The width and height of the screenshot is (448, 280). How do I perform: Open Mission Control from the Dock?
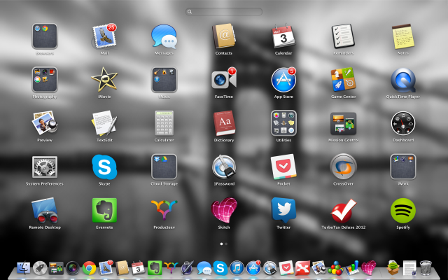pyautogui.click(x=56, y=268)
